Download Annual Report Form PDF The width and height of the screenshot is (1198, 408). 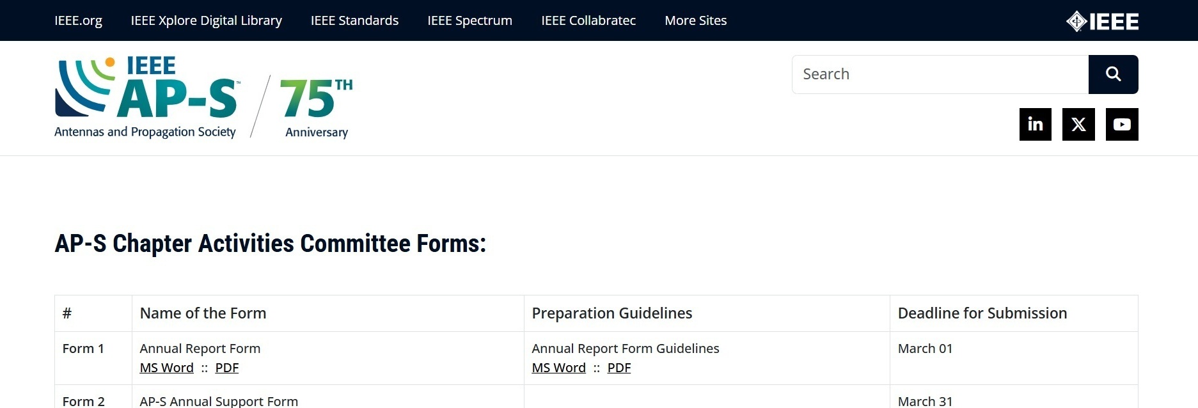pos(227,368)
